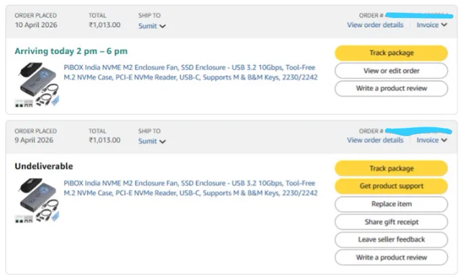This screenshot has width=461, height=275.
Task: Open Invoice dropdown of 9 April order
Action: coord(432,140)
